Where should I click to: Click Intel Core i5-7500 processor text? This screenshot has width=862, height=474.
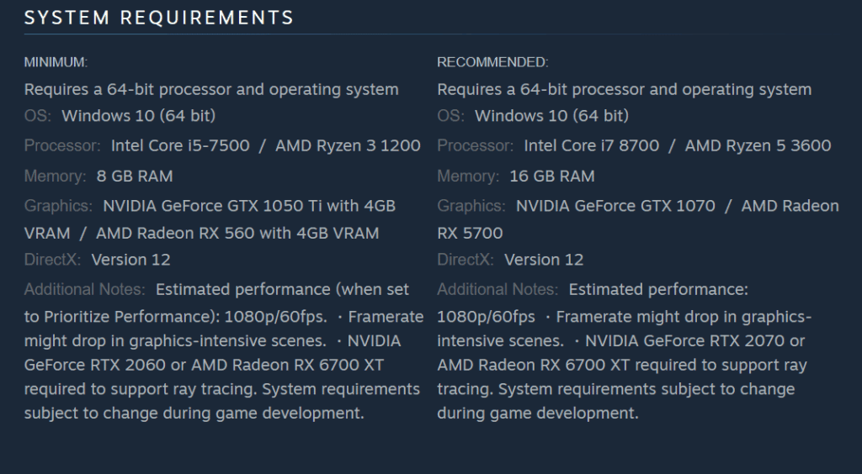tap(180, 145)
